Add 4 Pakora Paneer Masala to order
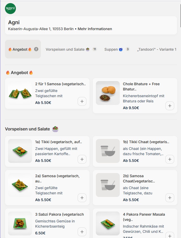Screen dimensions: 181x238 [x=170, y=236]
